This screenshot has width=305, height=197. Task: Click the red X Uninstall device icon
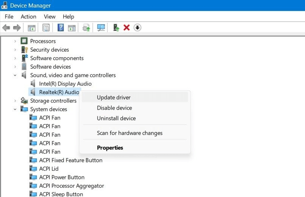point(127,28)
